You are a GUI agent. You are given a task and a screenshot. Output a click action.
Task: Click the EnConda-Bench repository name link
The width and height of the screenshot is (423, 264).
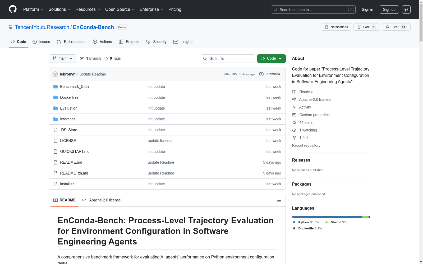click(93, 27)
